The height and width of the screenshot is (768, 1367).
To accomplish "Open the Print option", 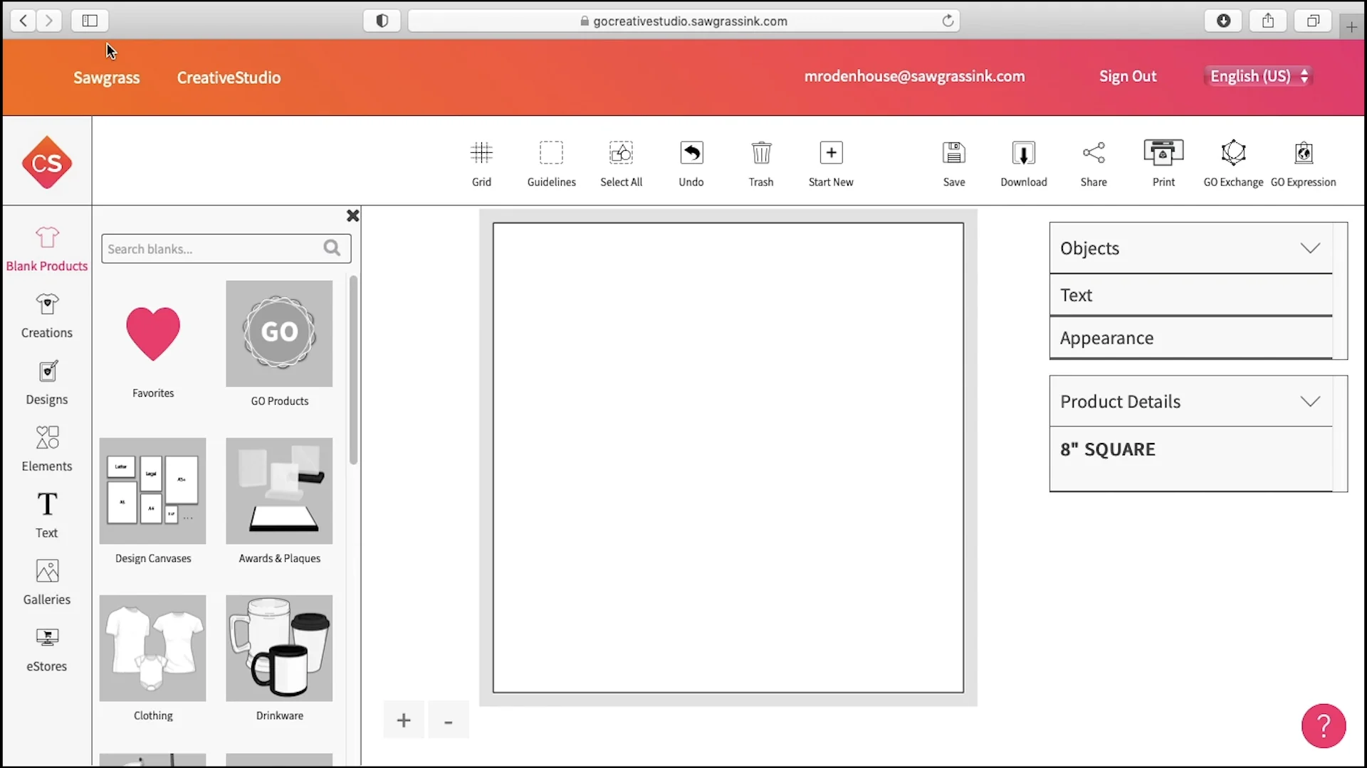I will (1163, 154).
